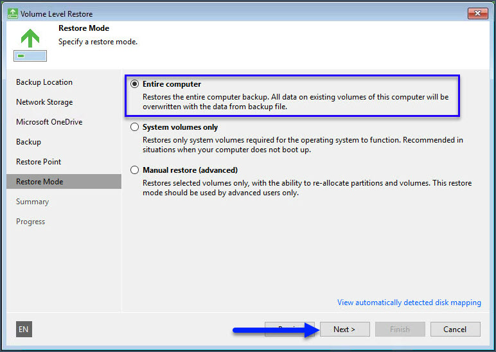Click the Veeam icon in title bar
Viewport: 496px width, 352px height.
[12, 13]
